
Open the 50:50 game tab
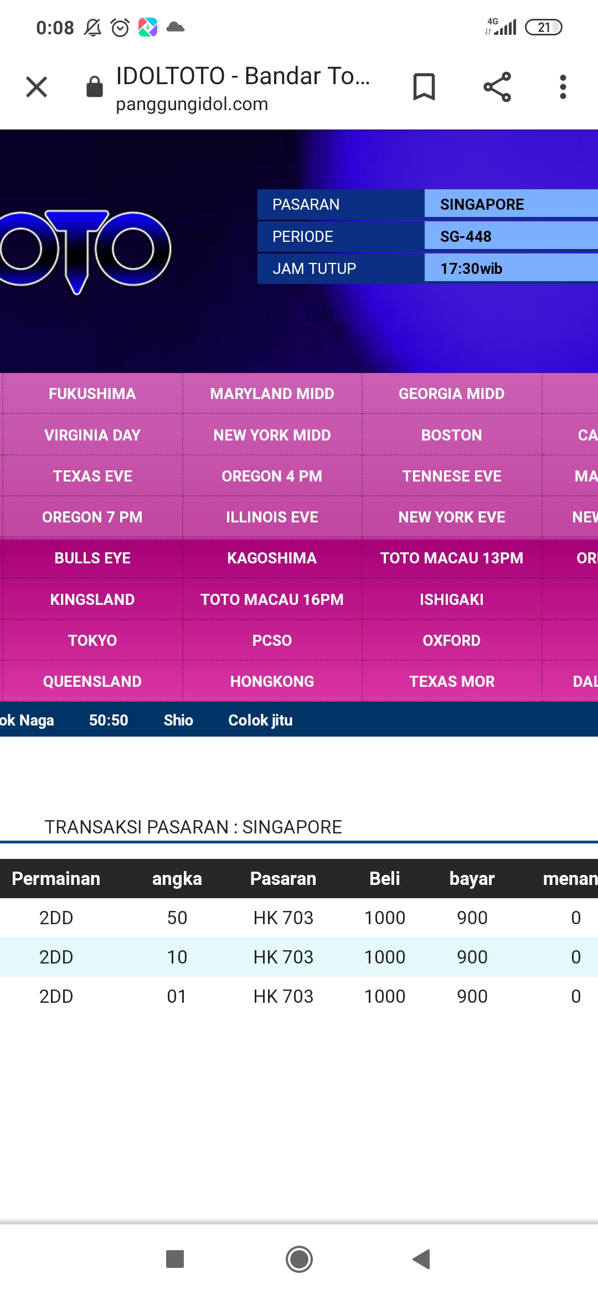109,720
